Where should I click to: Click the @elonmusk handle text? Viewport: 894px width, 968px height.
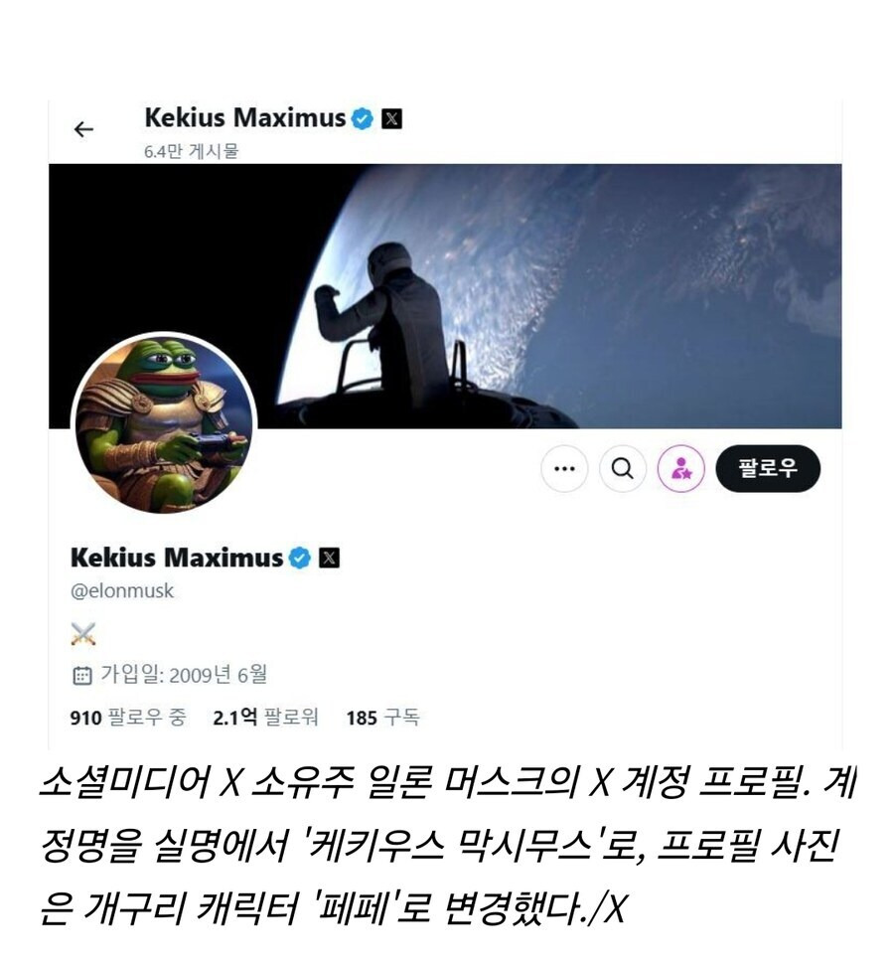pyautogui.click(x=122, y=590)
